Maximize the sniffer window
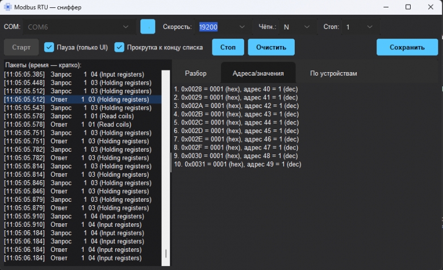 [408, 7]
